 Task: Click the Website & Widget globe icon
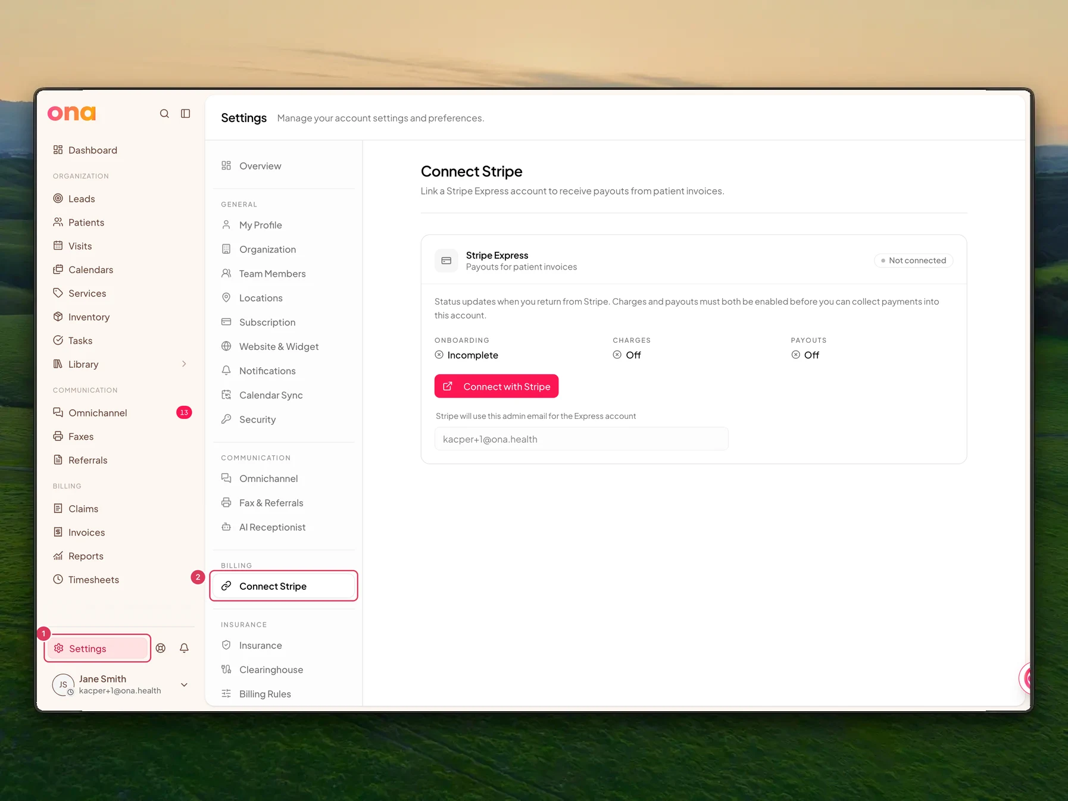click(x=226, y=346)
